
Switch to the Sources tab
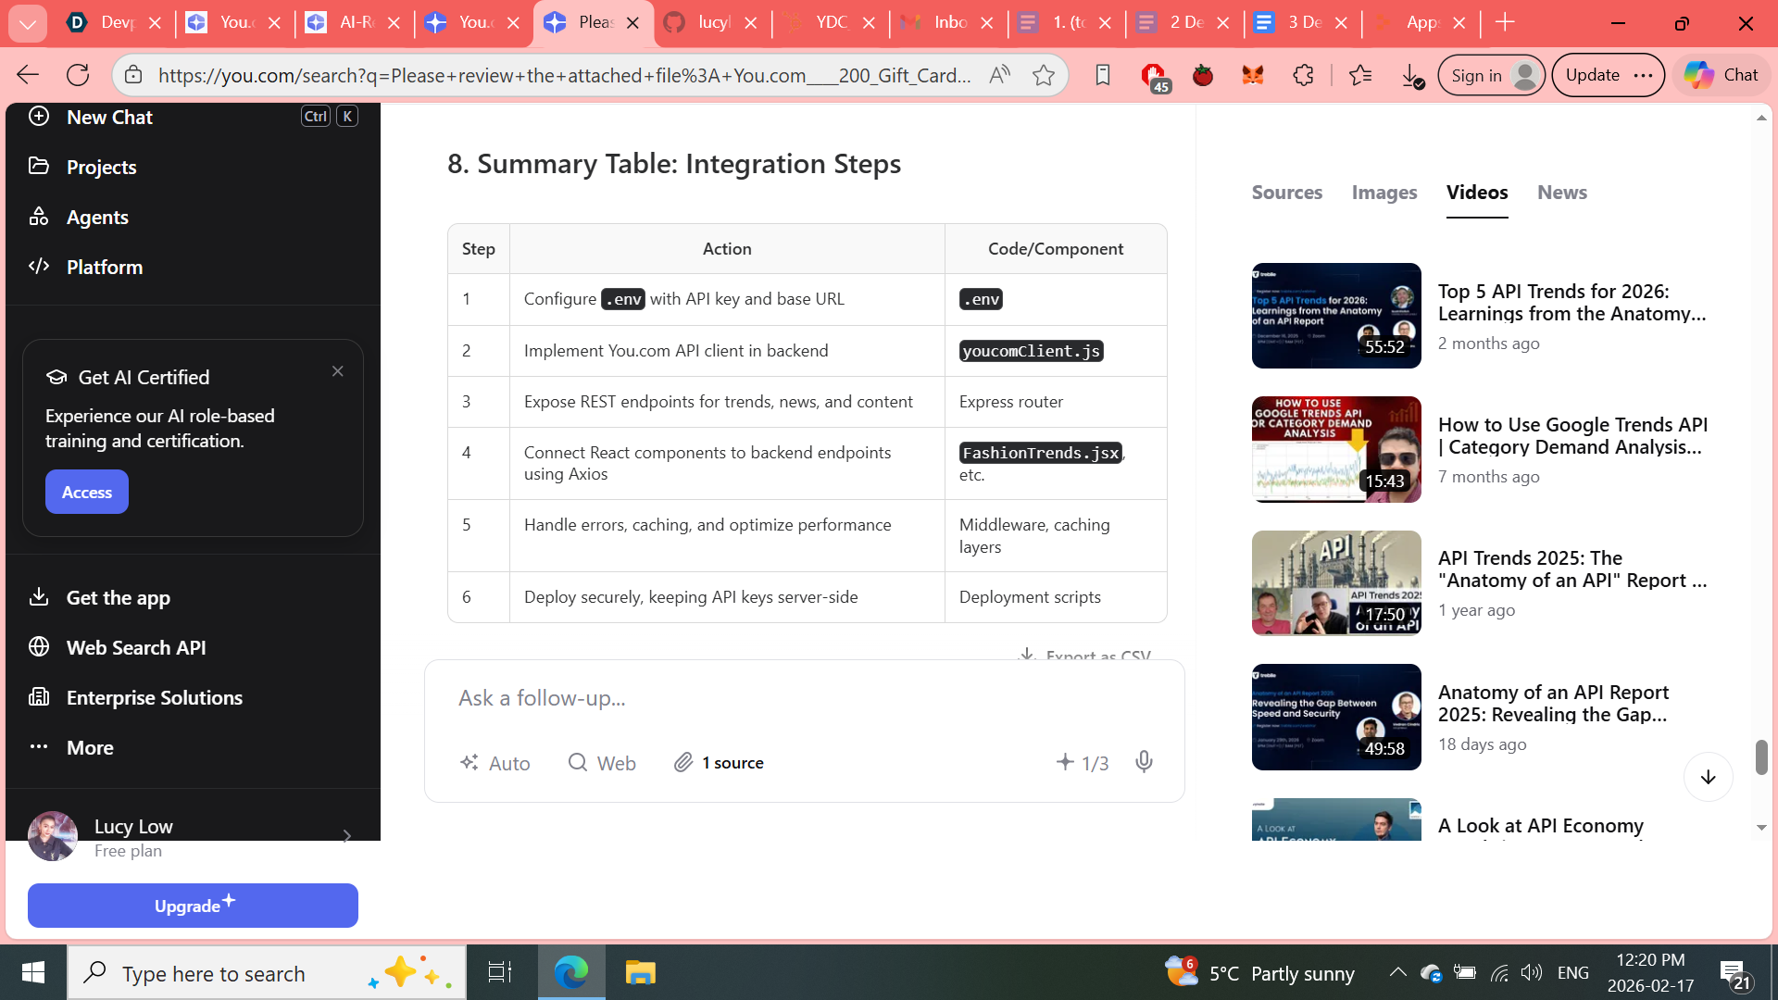pyautogui.click(x=1286, y=192)
